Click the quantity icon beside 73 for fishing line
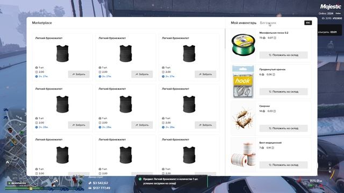Viewport: 344px width, 193px height. click(264, 38)
